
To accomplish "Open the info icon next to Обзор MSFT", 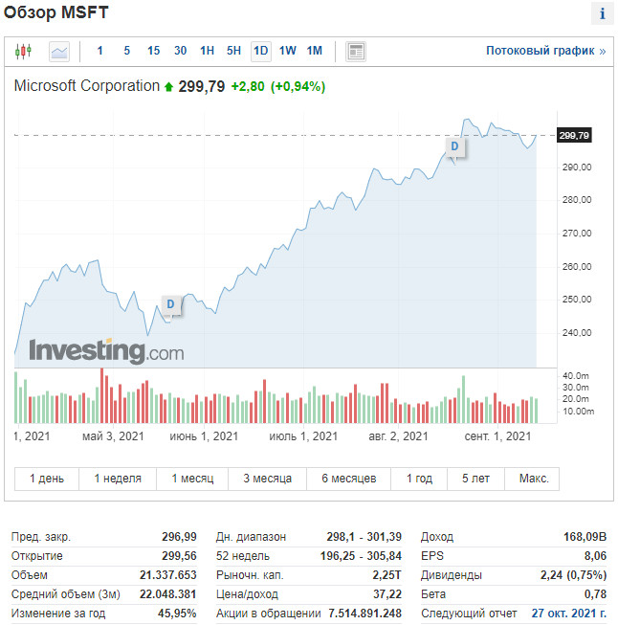I will (x=602, y=13).
